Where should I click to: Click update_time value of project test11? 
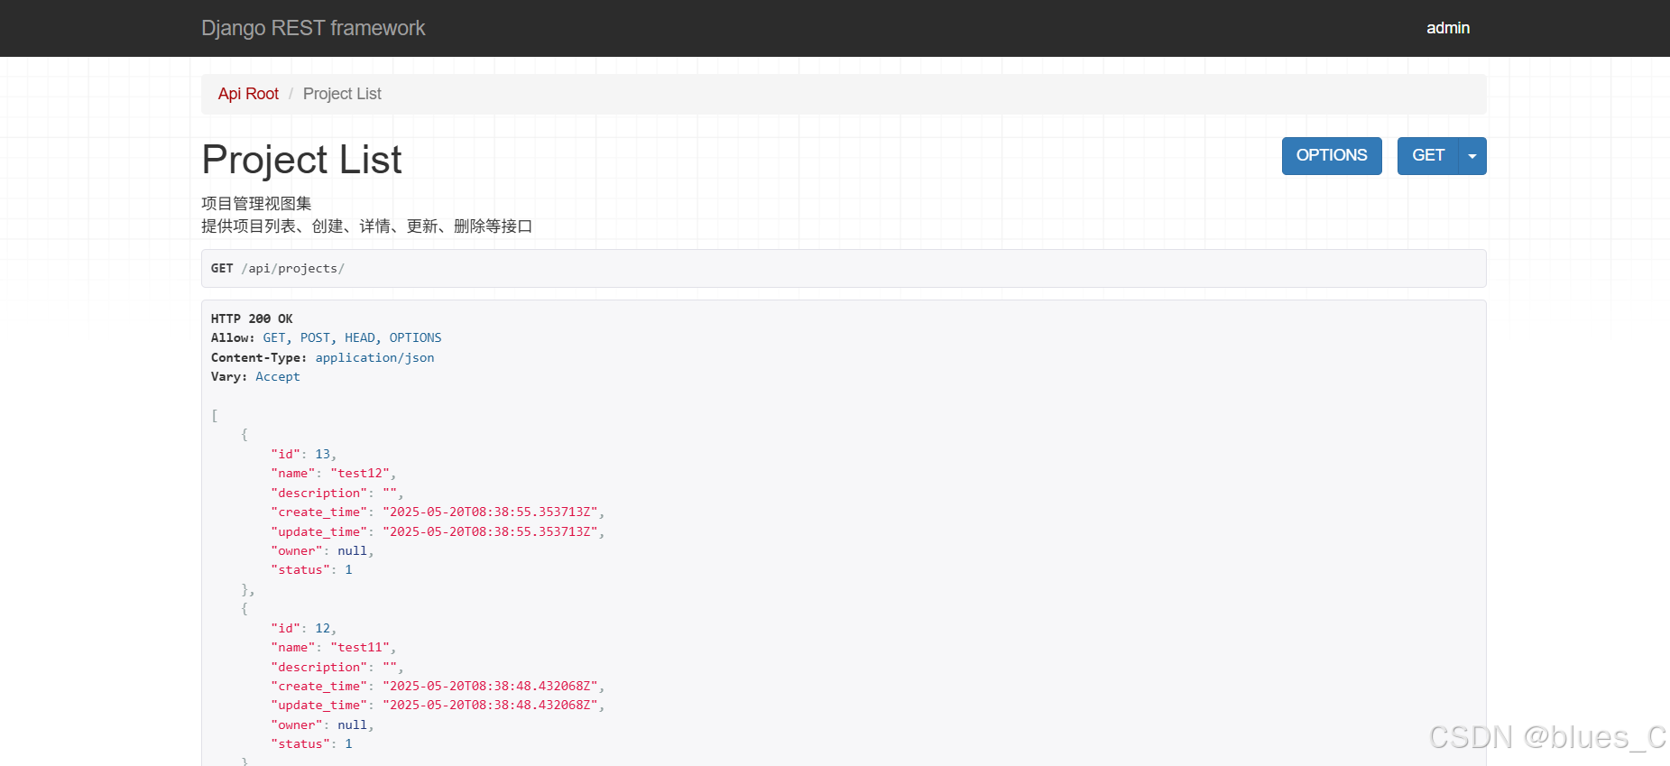[490, 706]
